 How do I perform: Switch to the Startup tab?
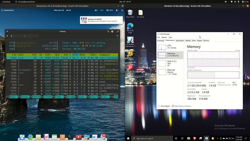tap(188, 41)
